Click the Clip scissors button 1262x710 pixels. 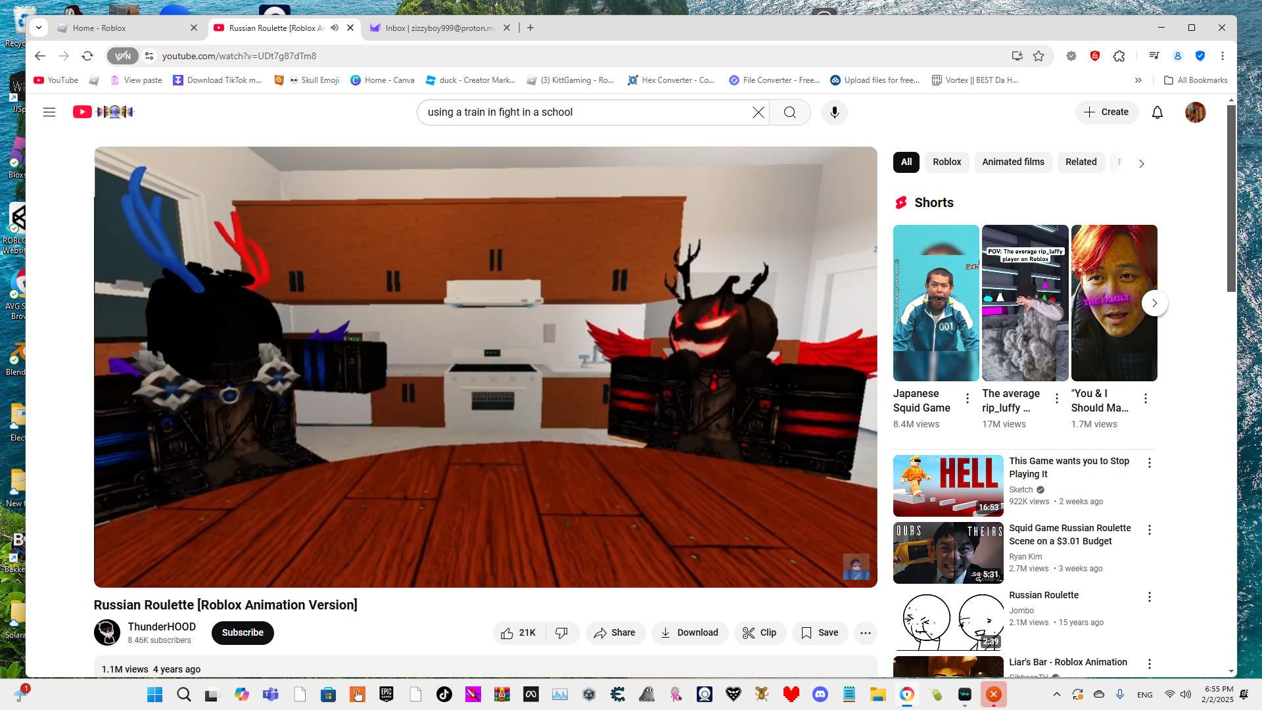tap(759, 633)
